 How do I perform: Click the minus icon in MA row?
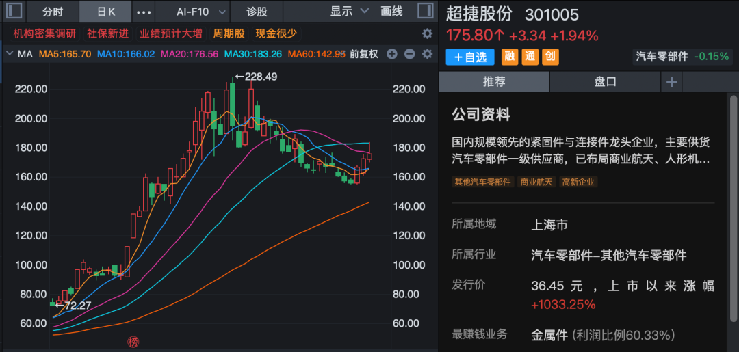[409, 54]
